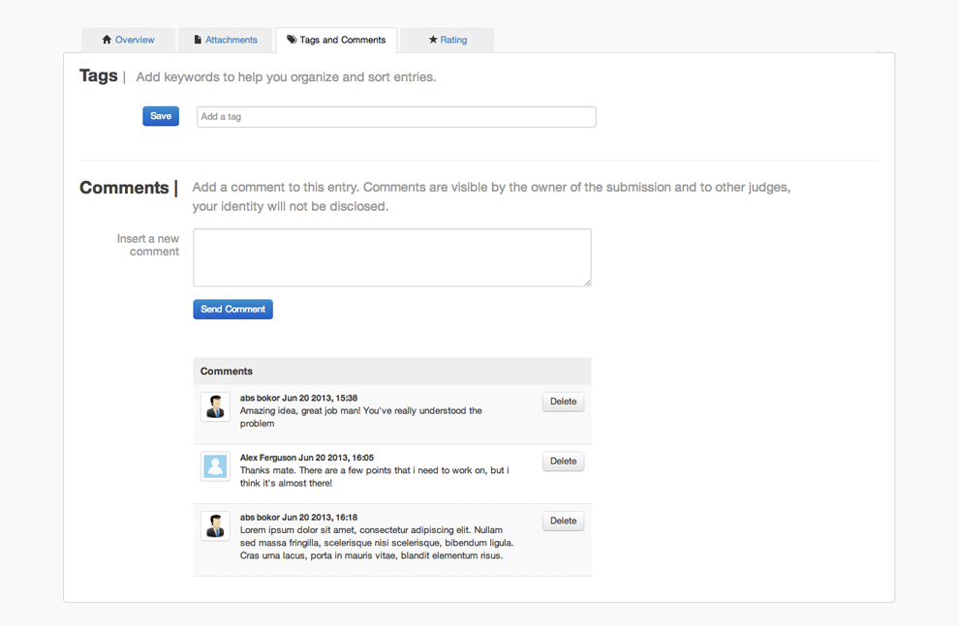The image size is (959, 626).
Task: Open the Overview tab
Action: point(129,40)
